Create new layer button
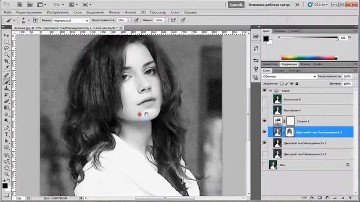Image resolution: width=360 pixels, height=202 pixels. coord(342,198)
